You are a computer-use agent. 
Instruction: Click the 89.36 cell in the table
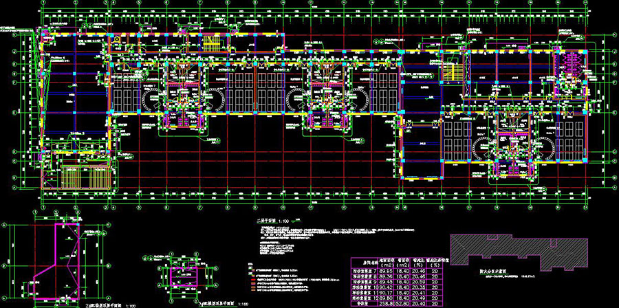(x=386, y=276)
